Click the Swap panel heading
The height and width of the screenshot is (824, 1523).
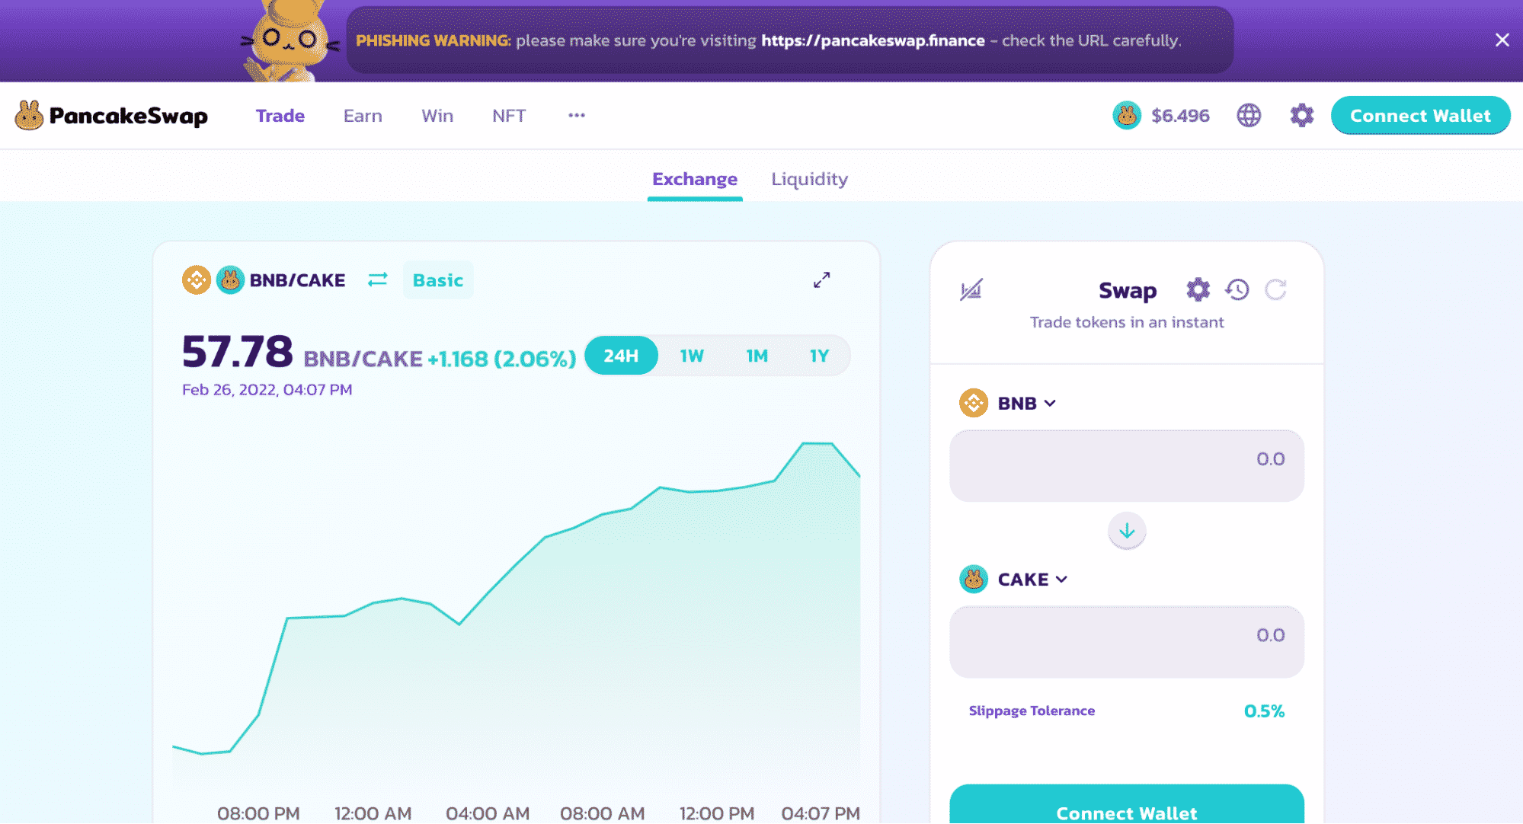coord(1127,290)
